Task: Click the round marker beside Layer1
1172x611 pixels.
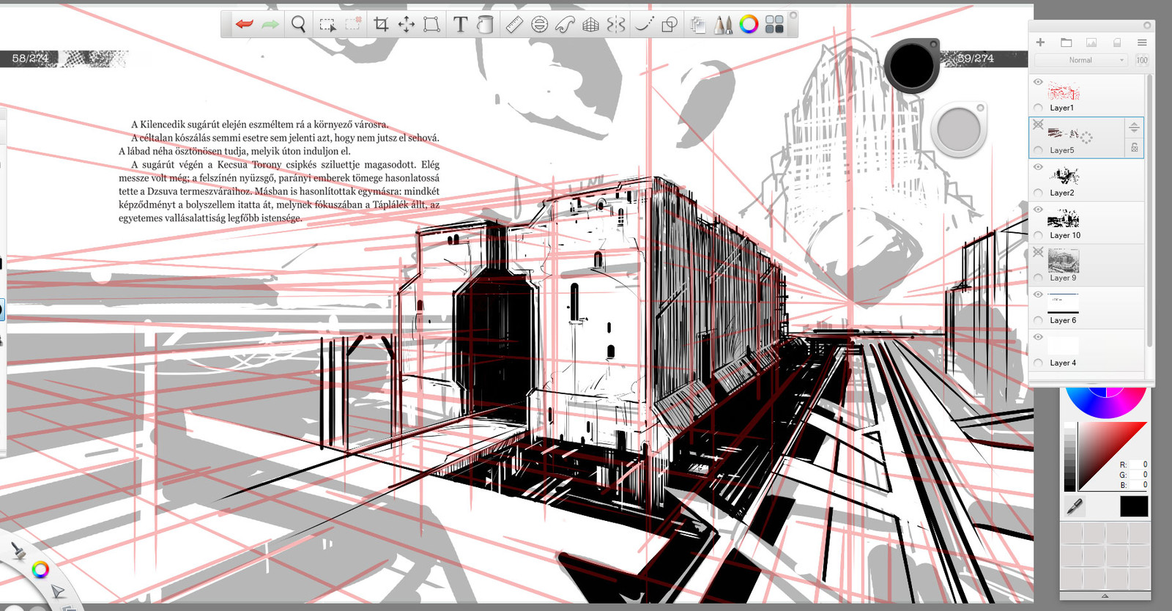Action: point(1038,108)
